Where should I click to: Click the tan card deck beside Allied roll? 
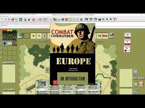[141, 84]
